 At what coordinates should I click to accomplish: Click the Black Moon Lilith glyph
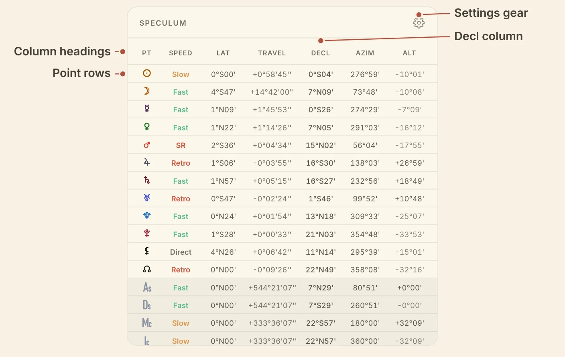147,251
